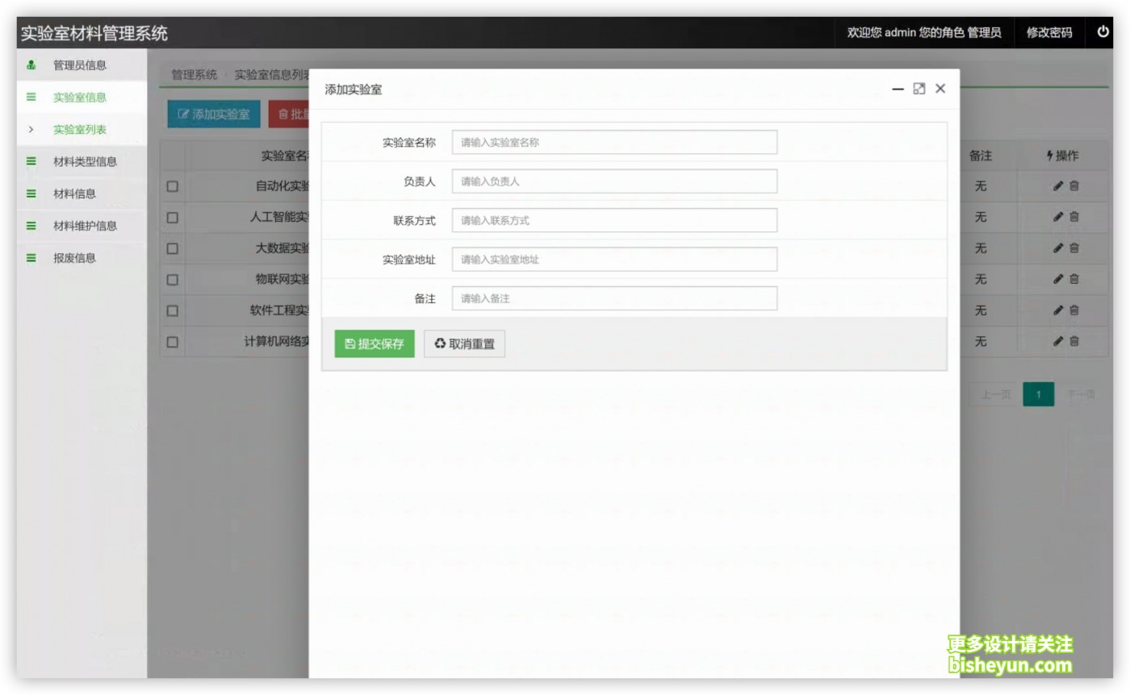
Task: Click edit pencil in 物联网实验 row
Action: click(x=1058, y=279)
